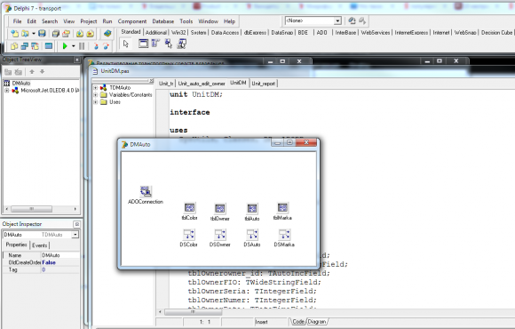
Task: Select the DSColor data source component
Action: coord(189,235)
